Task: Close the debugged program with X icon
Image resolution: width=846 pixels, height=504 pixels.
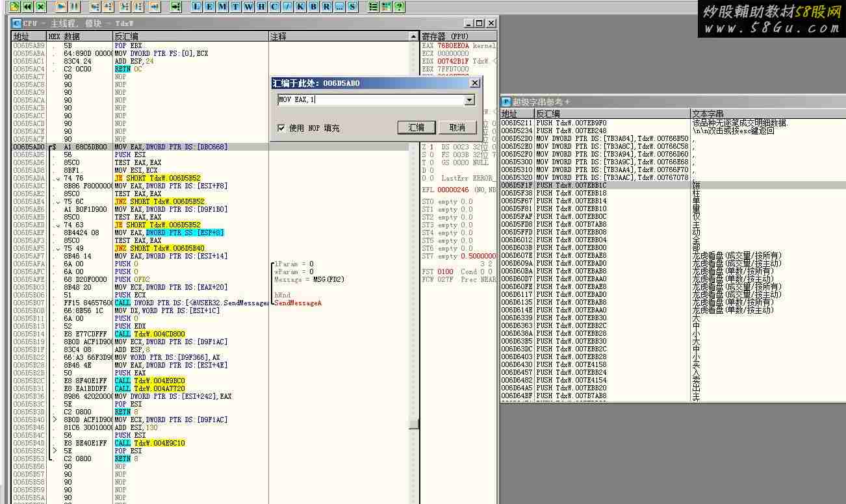Action: click(41, 6)
